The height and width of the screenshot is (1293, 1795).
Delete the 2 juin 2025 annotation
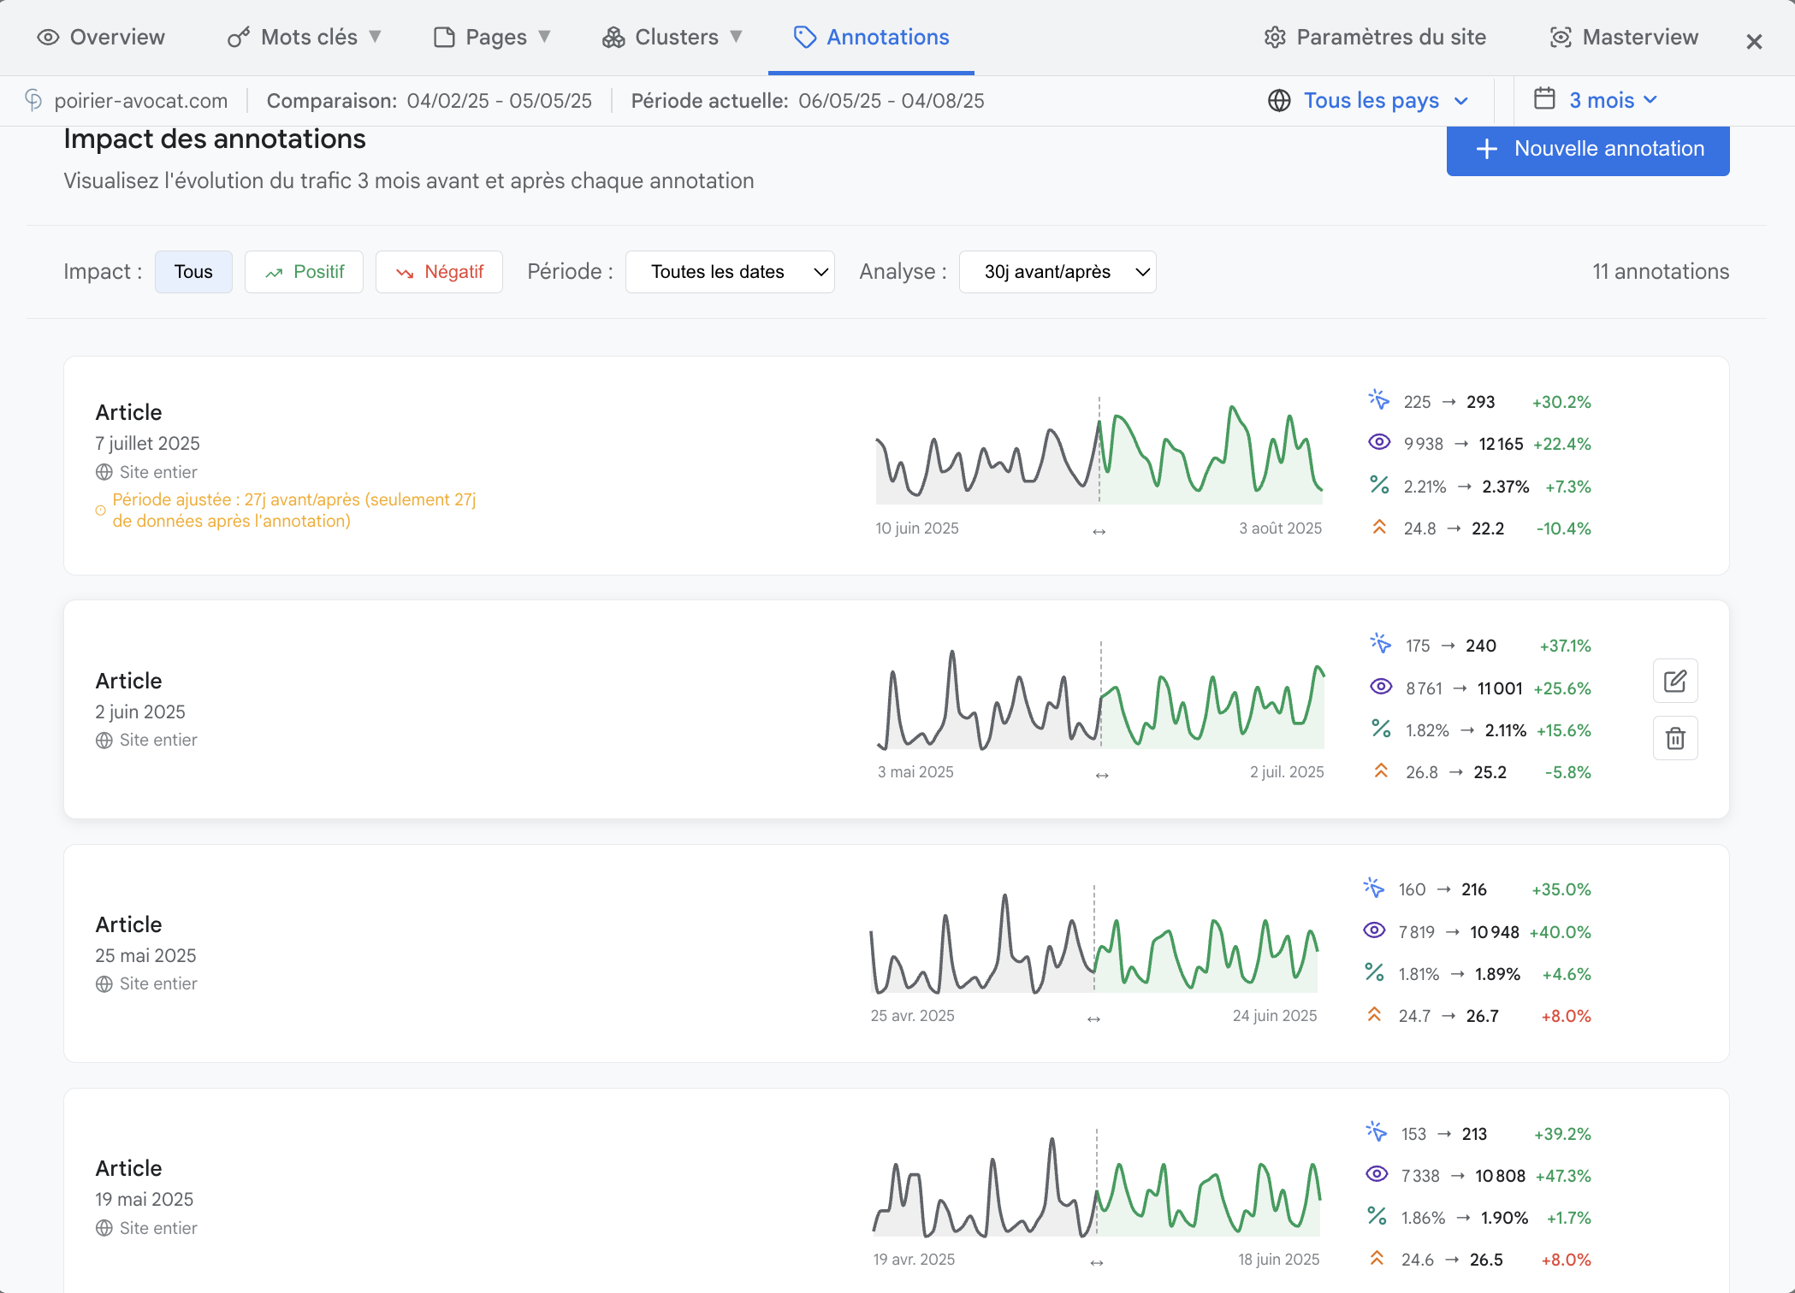coord(1675,738)
